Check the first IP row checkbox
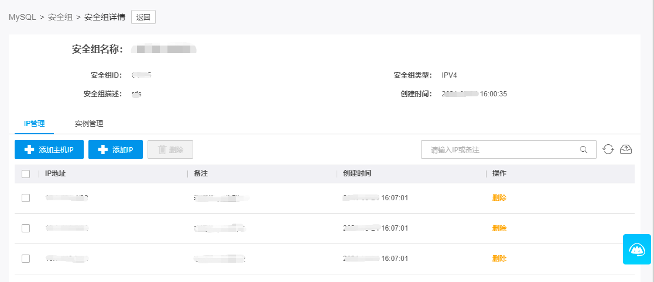 [x=26, y=198]
